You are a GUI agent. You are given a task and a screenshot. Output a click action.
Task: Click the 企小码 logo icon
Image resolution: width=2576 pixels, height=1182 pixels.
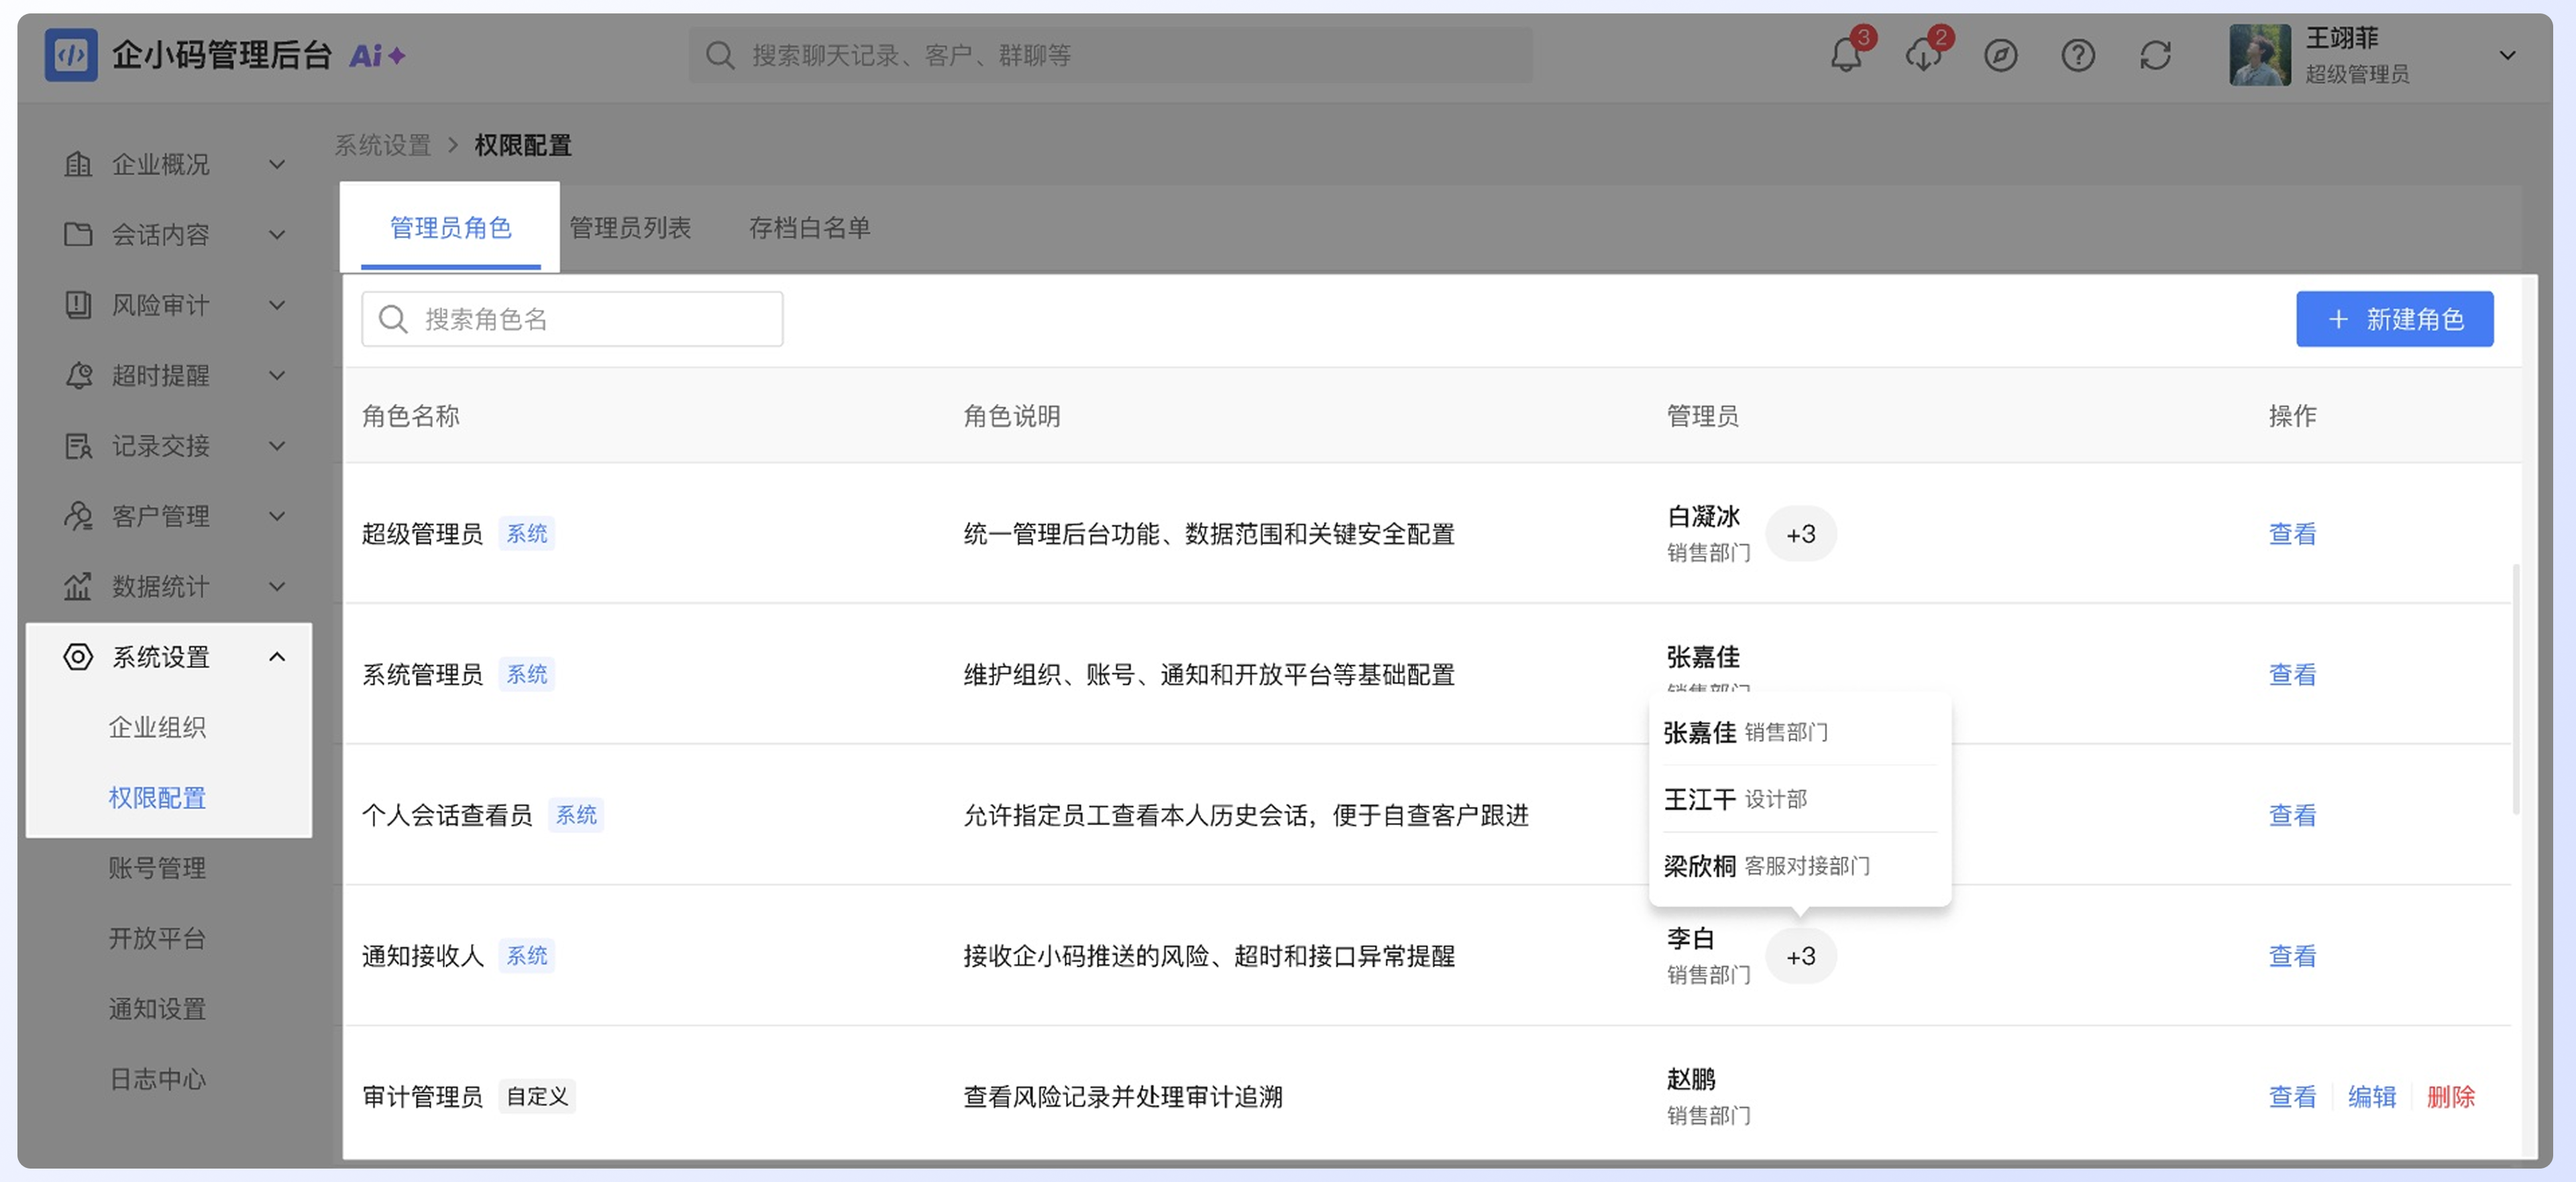tap(71, 55)
